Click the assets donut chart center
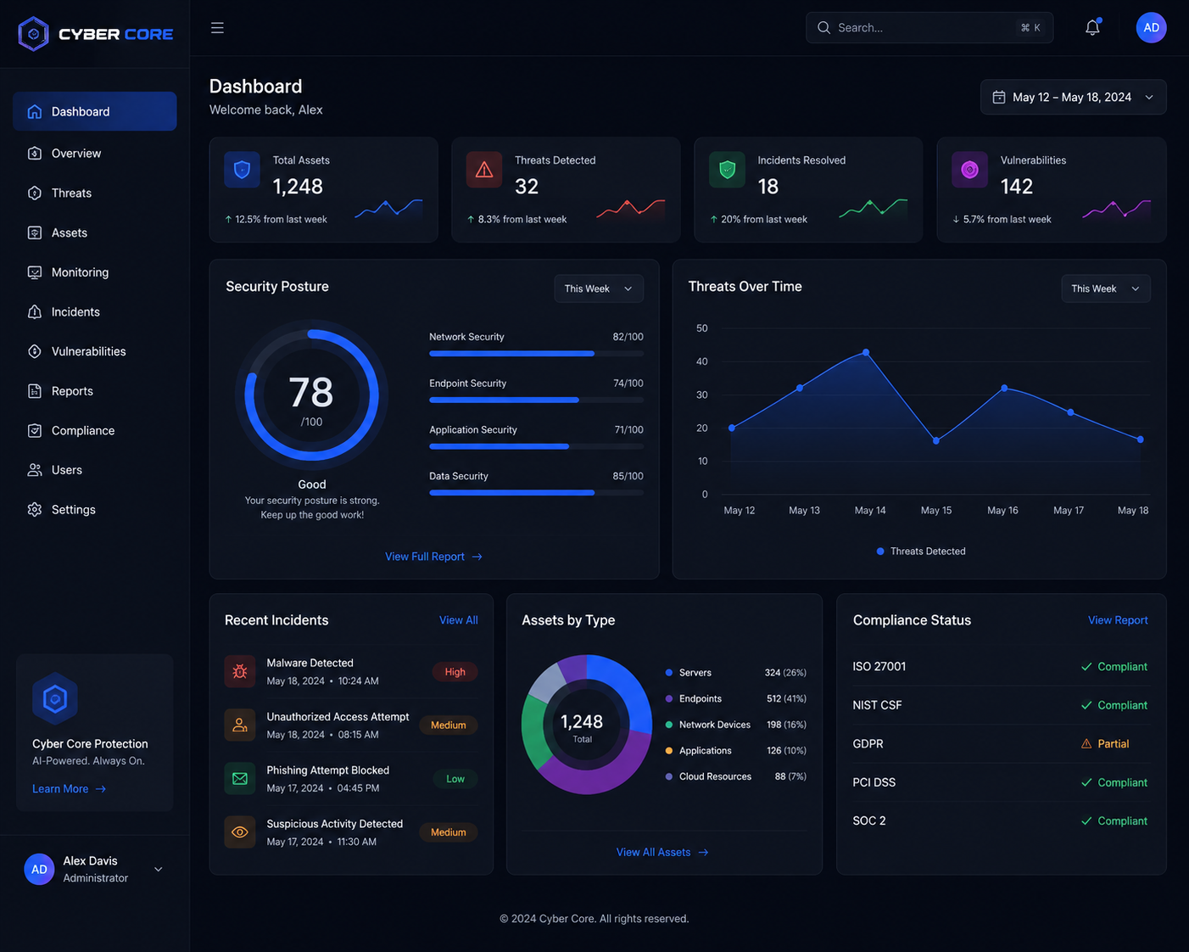This screenshot has width=1189, height=952. [x=582, y=726]
